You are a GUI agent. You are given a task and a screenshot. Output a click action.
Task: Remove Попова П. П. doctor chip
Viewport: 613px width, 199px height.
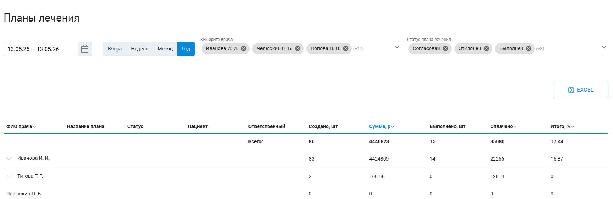coord(346,49)
